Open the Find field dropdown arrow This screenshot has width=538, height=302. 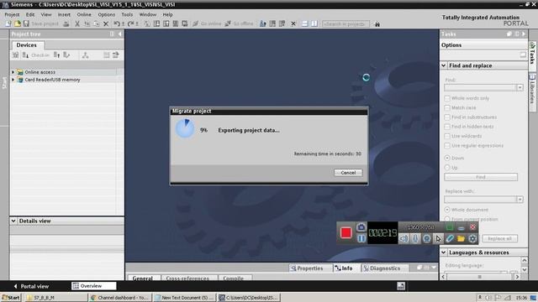point(520,87)
